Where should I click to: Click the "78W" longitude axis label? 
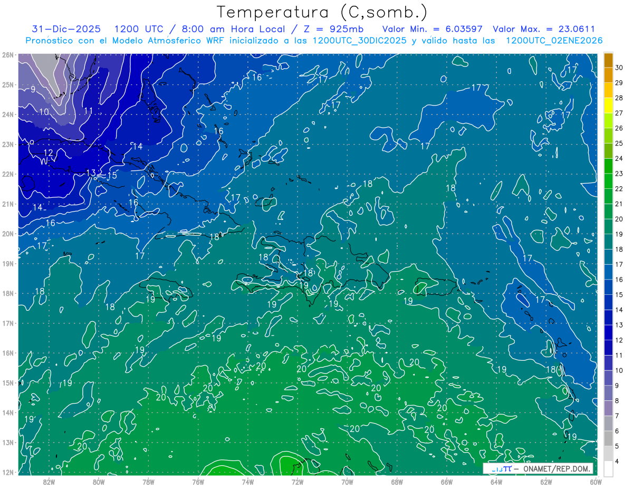click(148, 482)
